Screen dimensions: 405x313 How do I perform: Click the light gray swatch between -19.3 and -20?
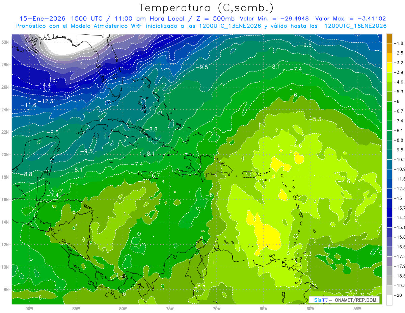pos(389,290)
